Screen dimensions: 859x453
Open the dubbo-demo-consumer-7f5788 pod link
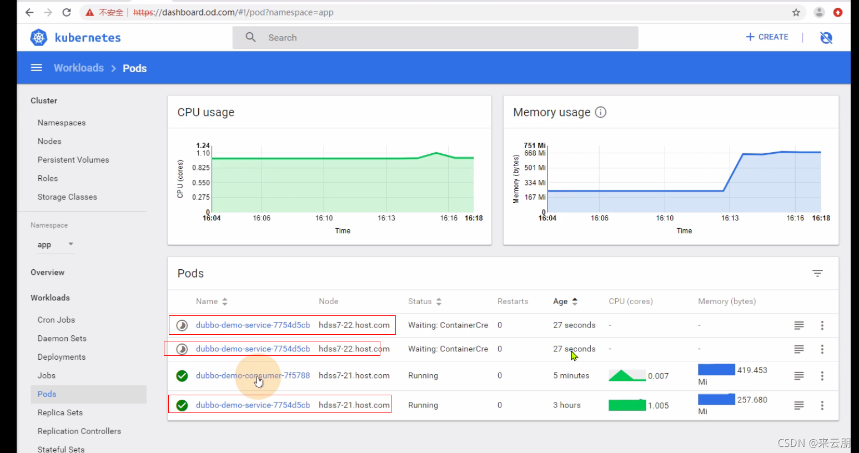point(253,376)
